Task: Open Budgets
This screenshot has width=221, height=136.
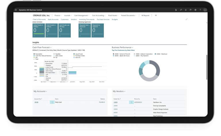Action: (x=115, y=20)
